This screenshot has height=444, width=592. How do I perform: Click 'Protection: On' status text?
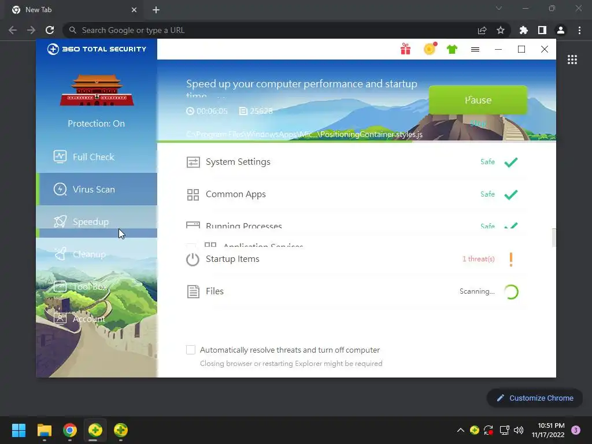pyautogui.click(x=97, y=124)
